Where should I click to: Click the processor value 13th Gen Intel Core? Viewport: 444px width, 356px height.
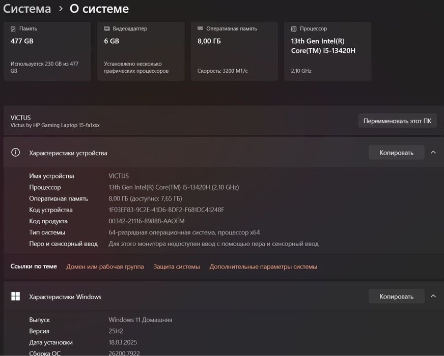click(x=174, y=187)
